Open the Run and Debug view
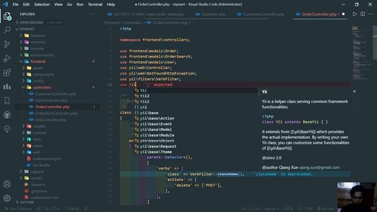 [x=7, y=58]
